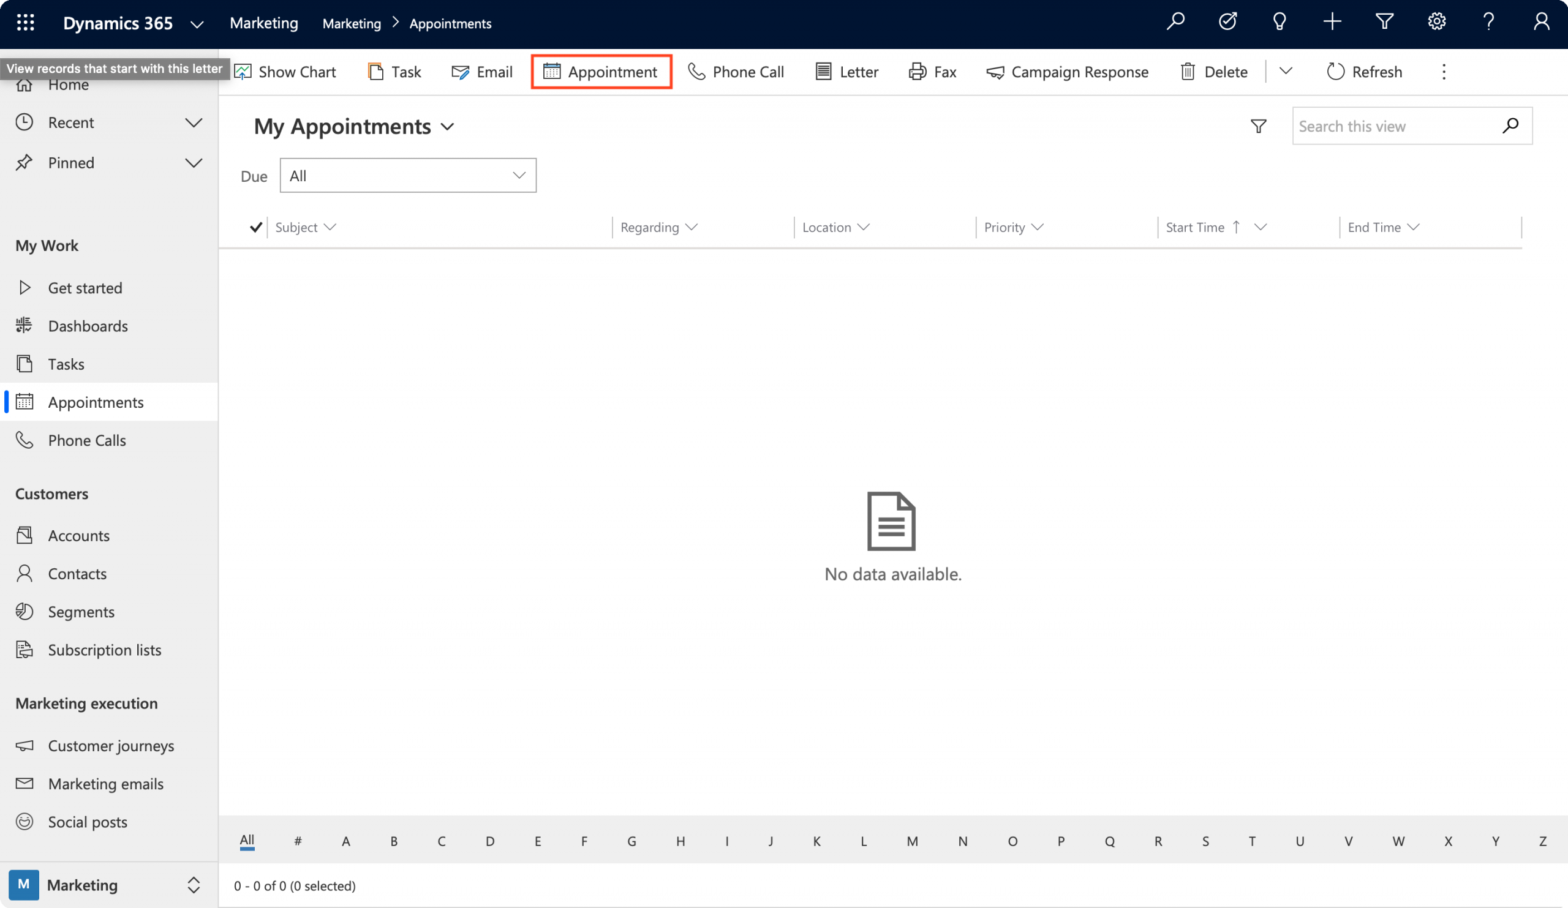
Task: Click Show Chart in command bar
Action: [285, 72]
